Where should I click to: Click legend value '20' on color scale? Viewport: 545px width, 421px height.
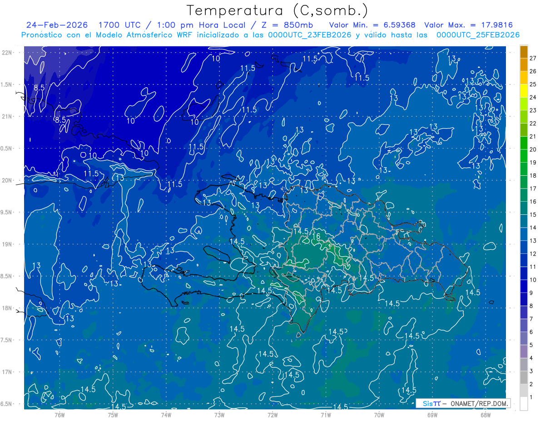533,149
